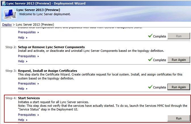Click the greyed-out Run button at the top
Image resolution: width=191 pixels, height=124 pixels.
tap(179, 36)
